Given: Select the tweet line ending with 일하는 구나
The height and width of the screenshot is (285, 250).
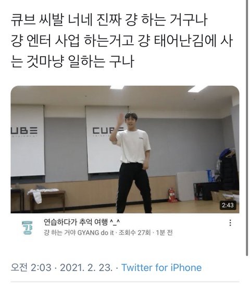Looking at the screenshot, I should point(72,61).
